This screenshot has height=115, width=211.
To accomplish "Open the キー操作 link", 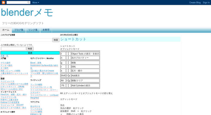I will [4, 68].
